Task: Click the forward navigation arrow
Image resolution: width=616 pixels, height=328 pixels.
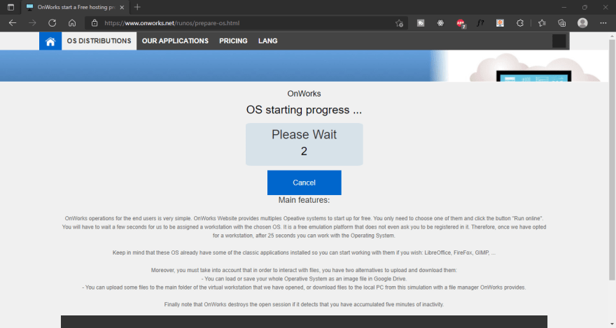Action: click(32, 23)
